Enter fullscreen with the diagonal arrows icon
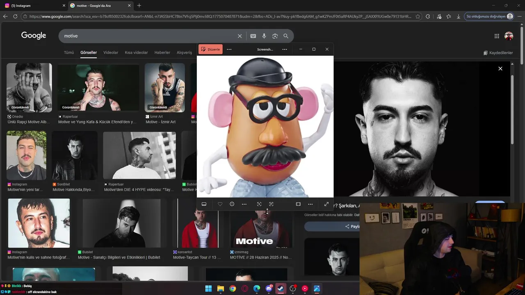 (326, 204)
